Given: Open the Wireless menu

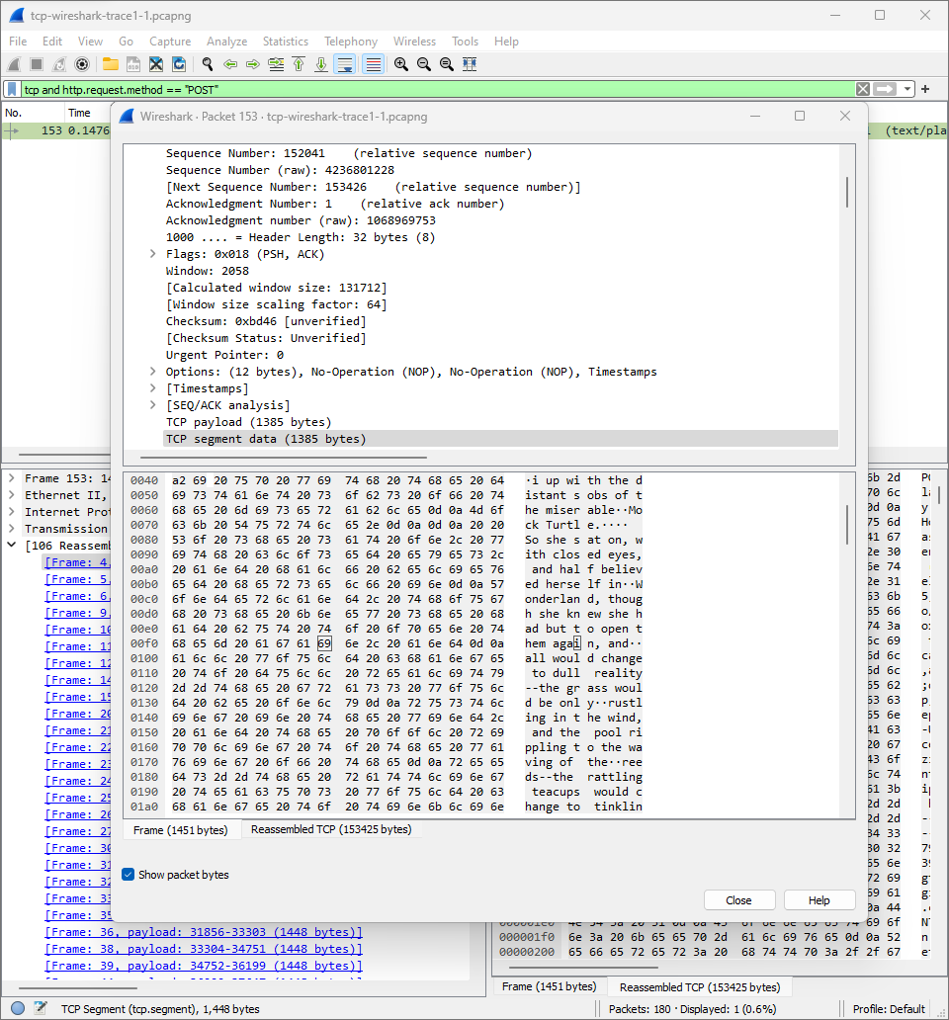Looking at the screenshot, I should pyautogui.click(x=414, y=41).
